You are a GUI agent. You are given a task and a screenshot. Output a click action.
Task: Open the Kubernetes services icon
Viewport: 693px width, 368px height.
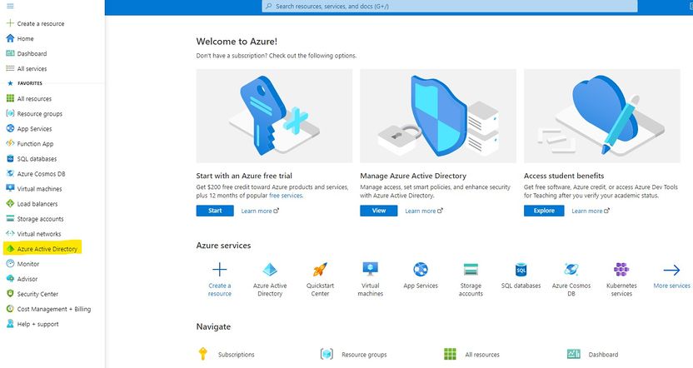pyautogui.click(x=621, y=270)
